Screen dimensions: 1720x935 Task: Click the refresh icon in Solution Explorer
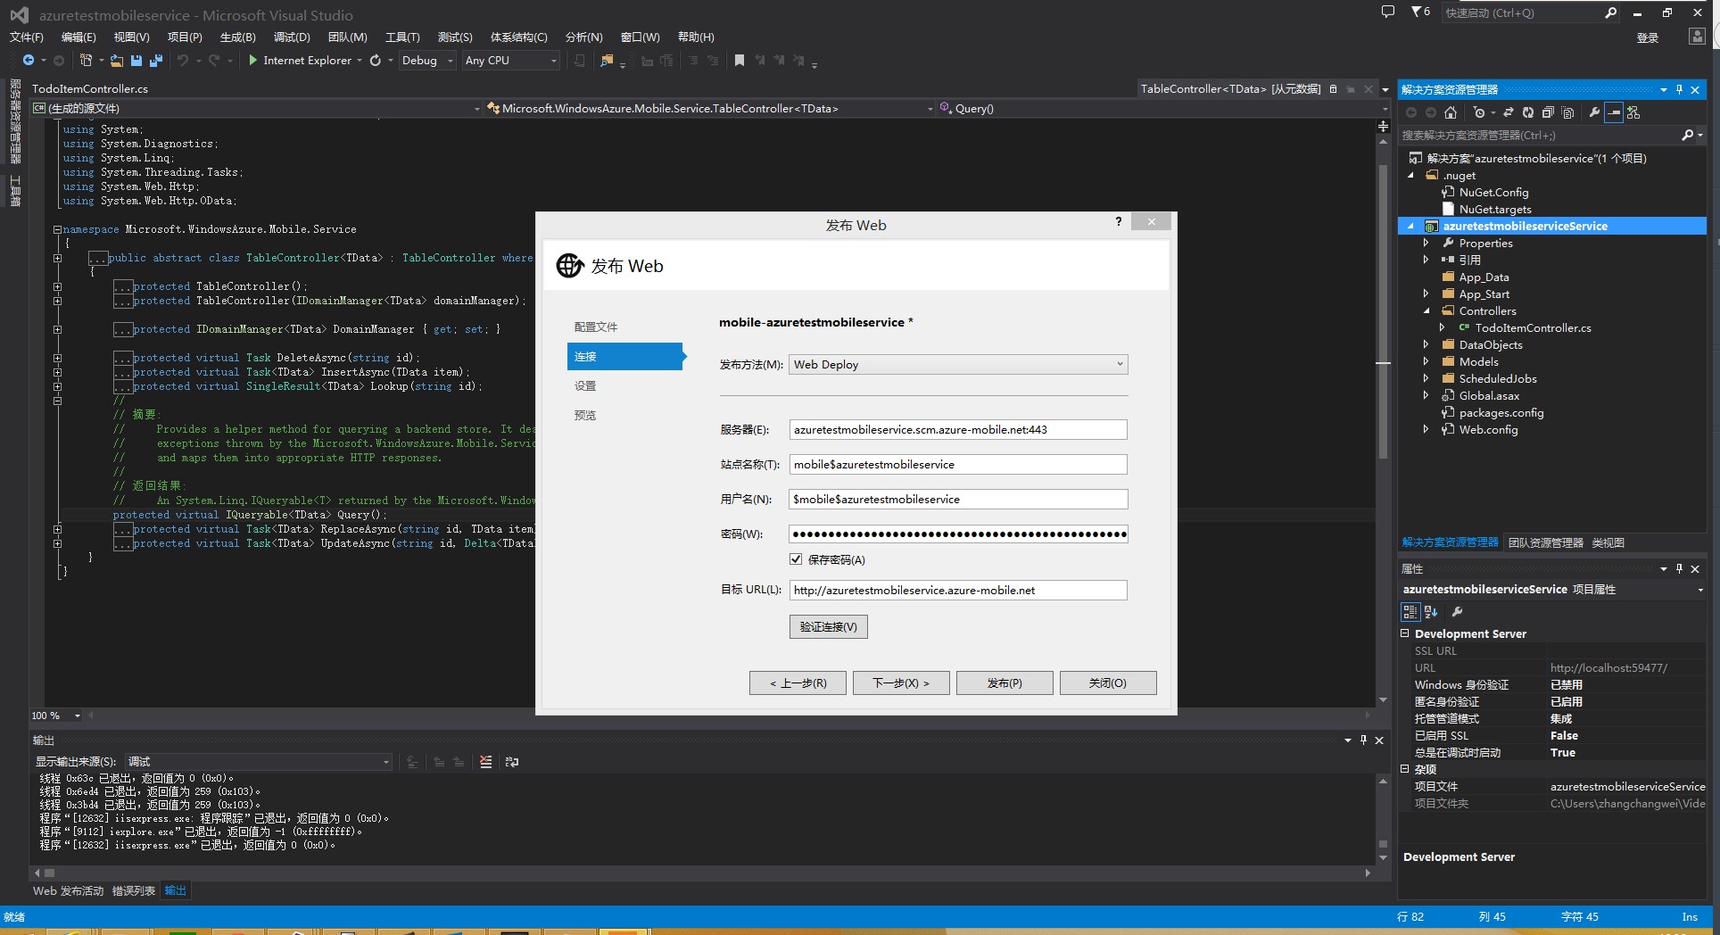point(1528,112)
